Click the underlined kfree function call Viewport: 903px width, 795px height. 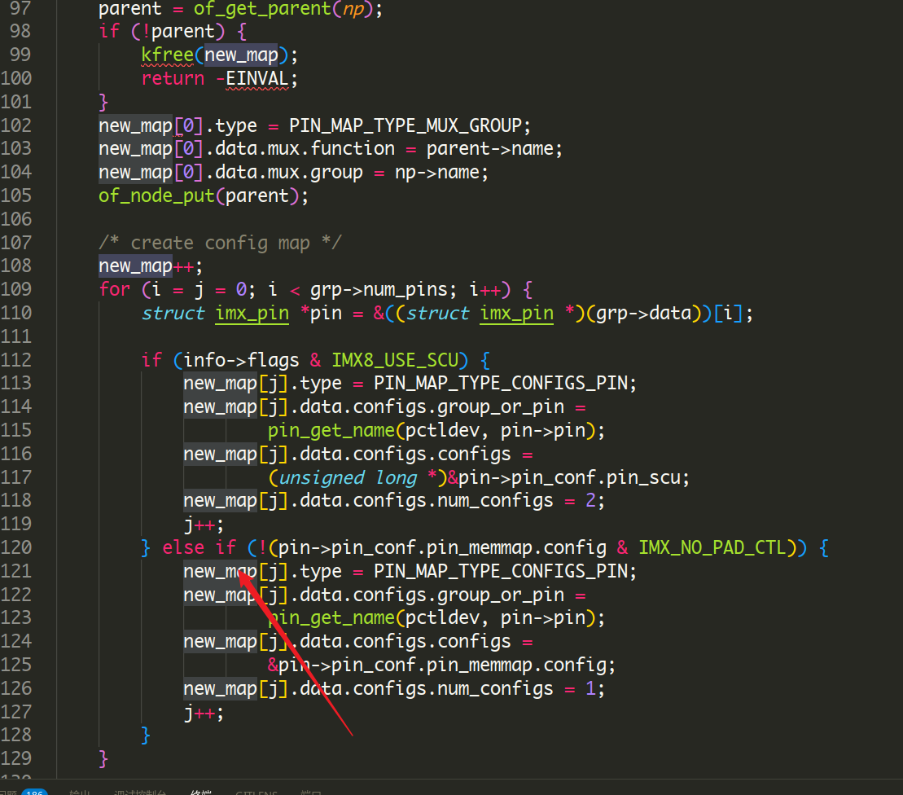pyautogui.click(x=167, y=55)
